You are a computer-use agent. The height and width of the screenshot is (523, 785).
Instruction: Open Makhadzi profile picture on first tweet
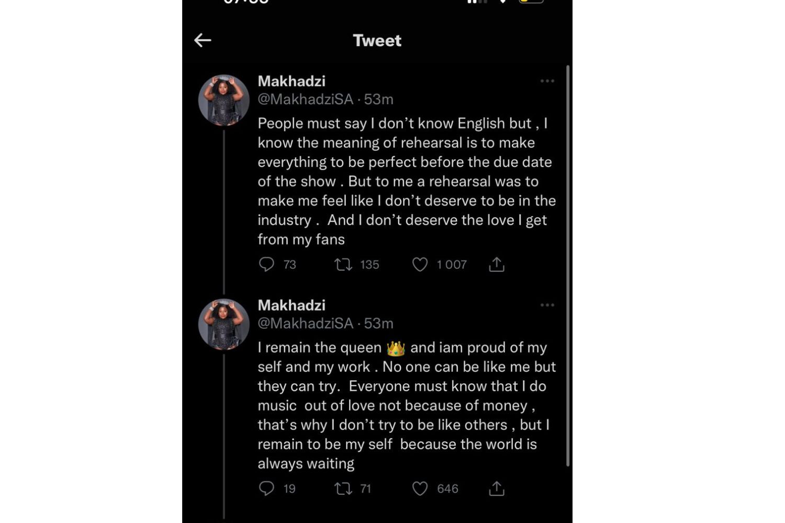pyautogui.click(x=223, y=100)
